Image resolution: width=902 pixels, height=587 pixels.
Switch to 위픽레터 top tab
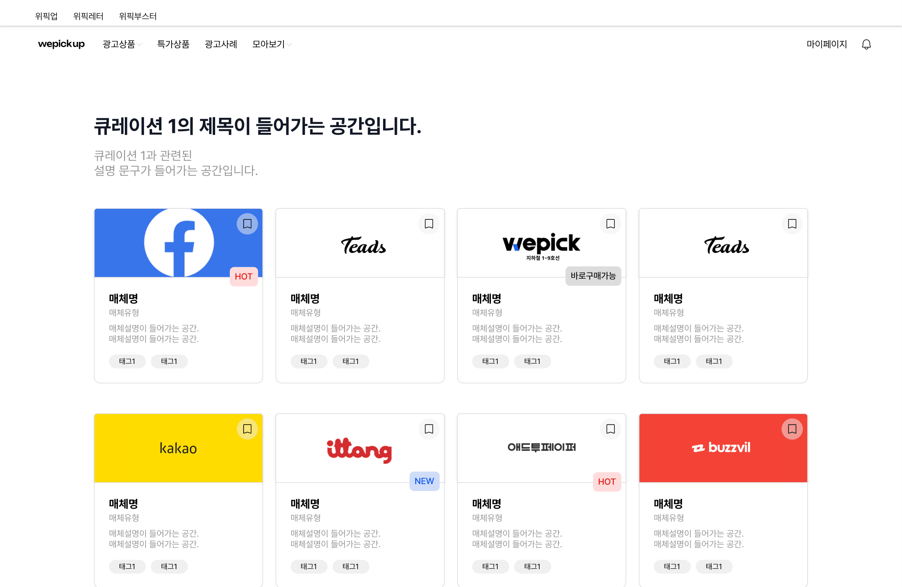(88, 16)
